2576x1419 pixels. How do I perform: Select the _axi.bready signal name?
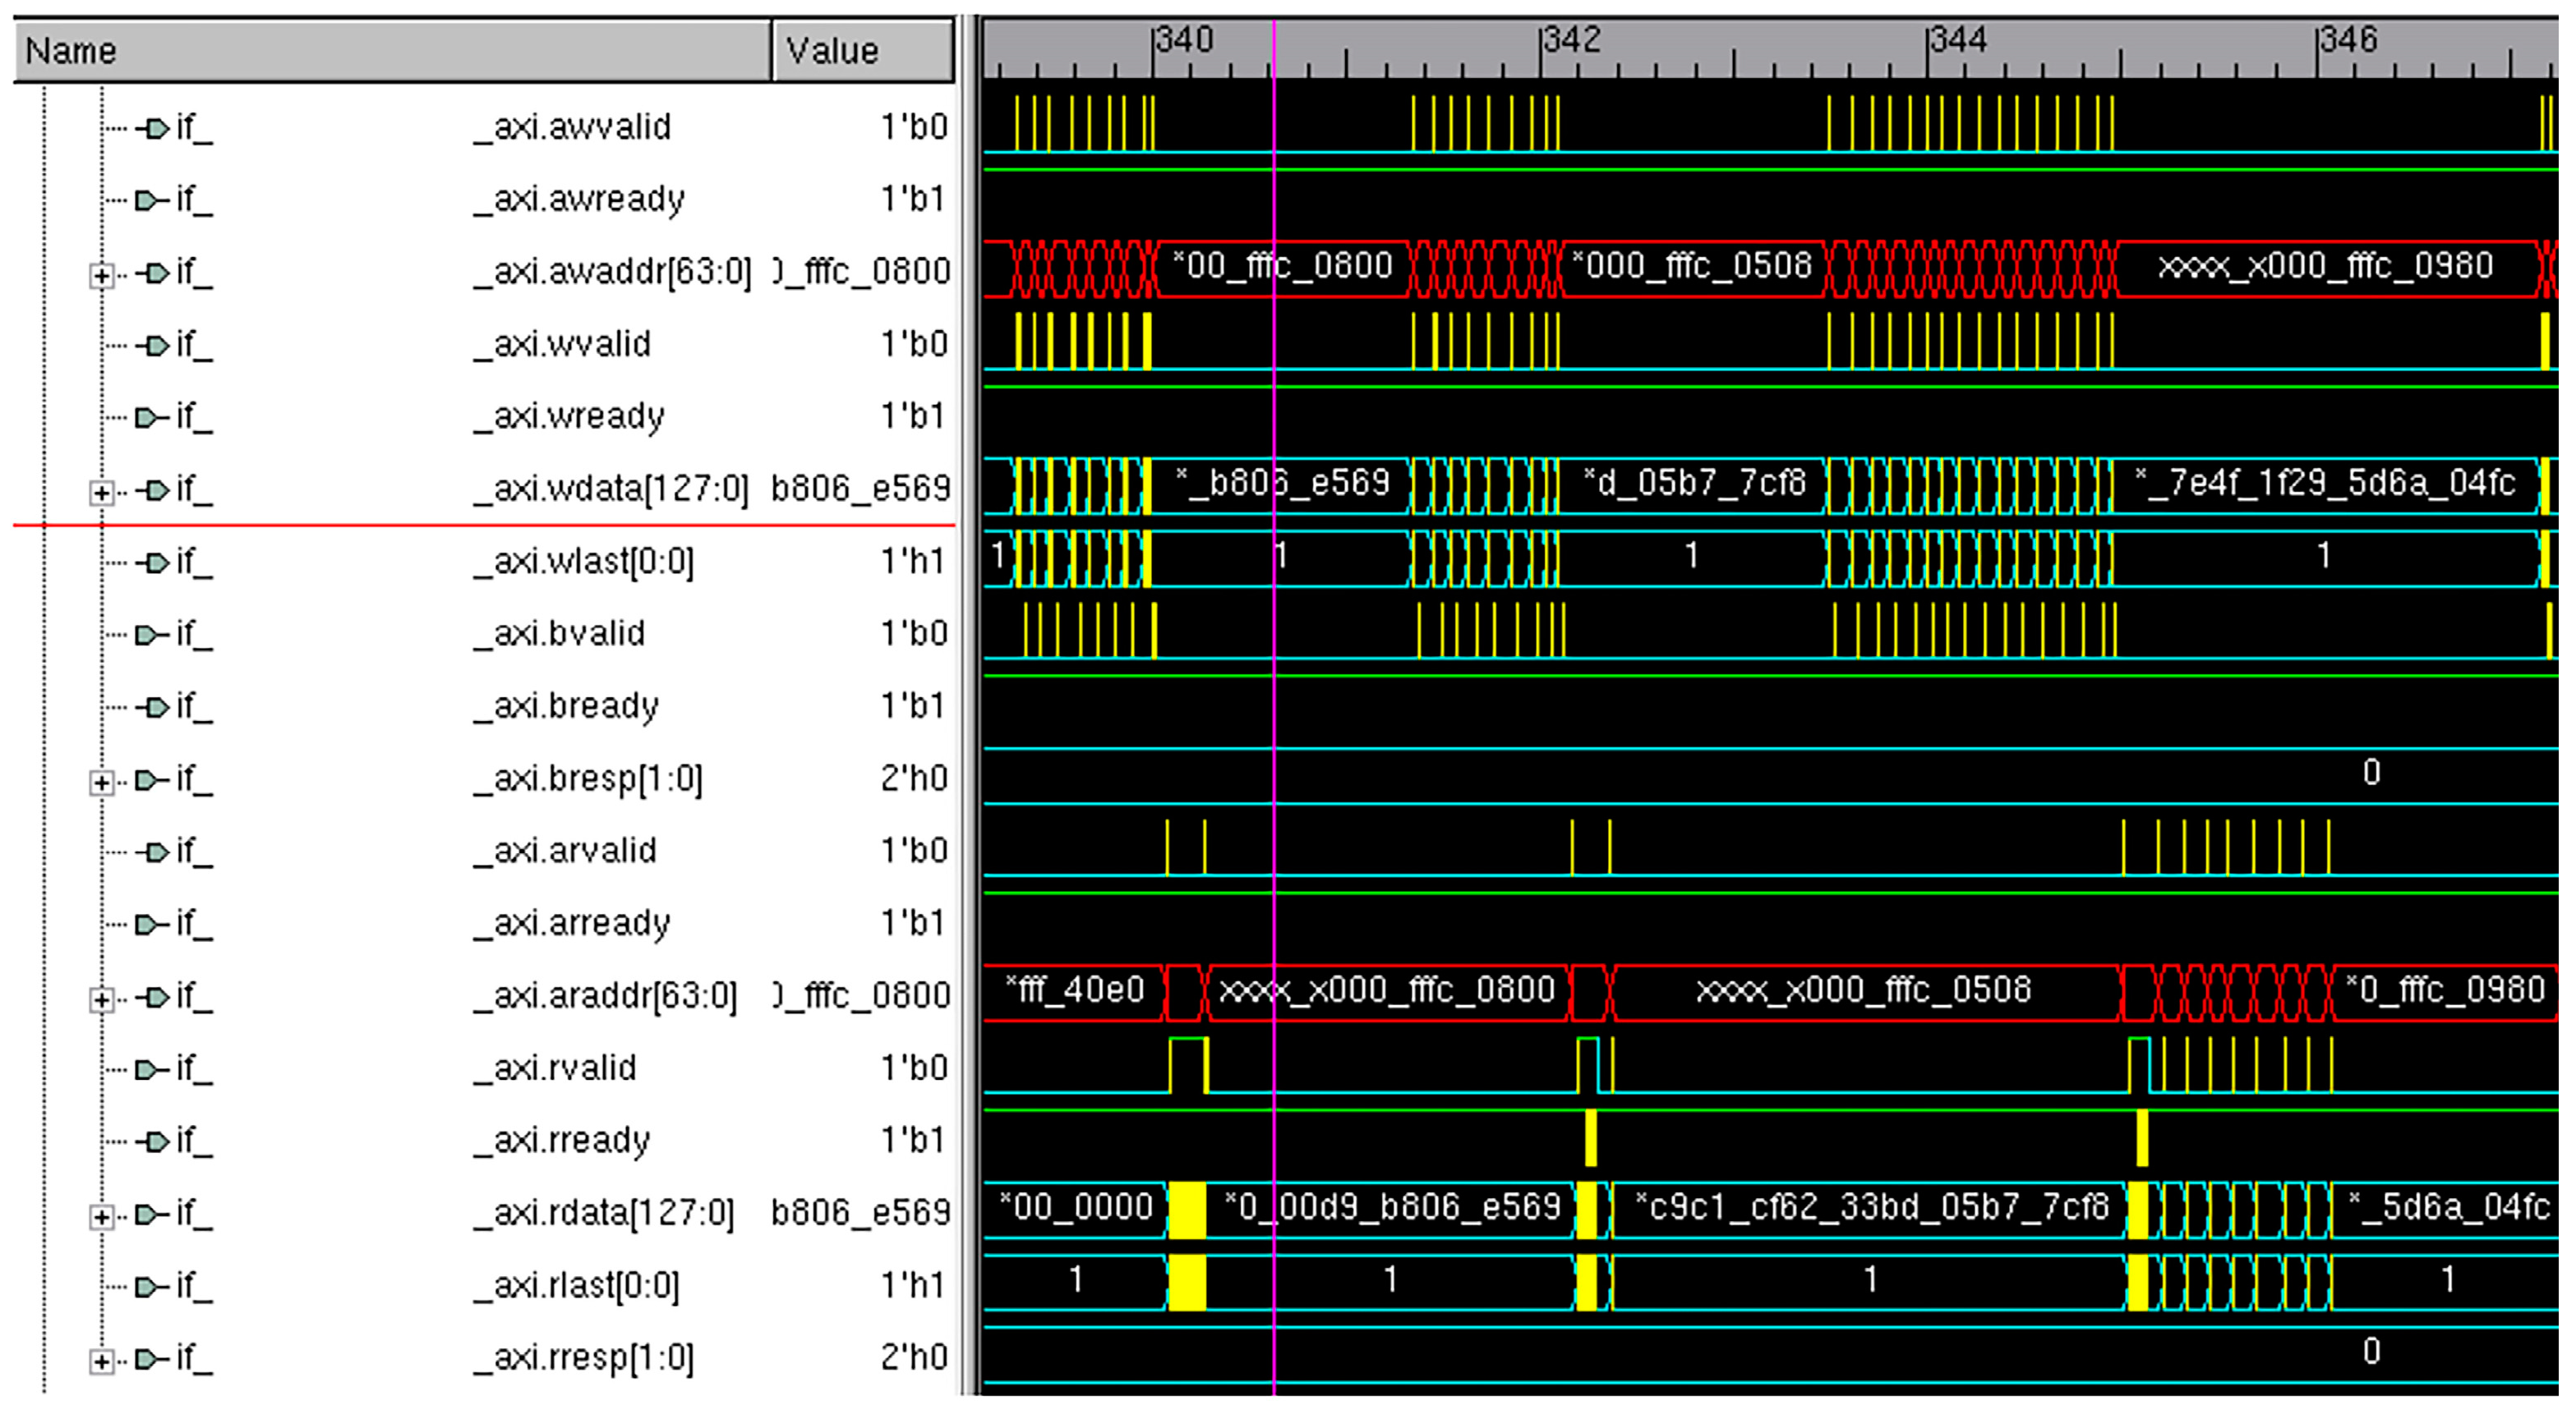pos(566,706)
